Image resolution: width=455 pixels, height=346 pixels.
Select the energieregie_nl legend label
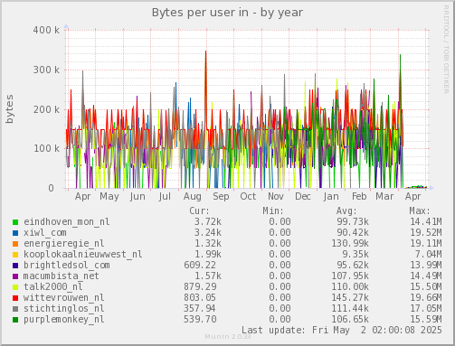pyautogui.click(x=64, y=244)
